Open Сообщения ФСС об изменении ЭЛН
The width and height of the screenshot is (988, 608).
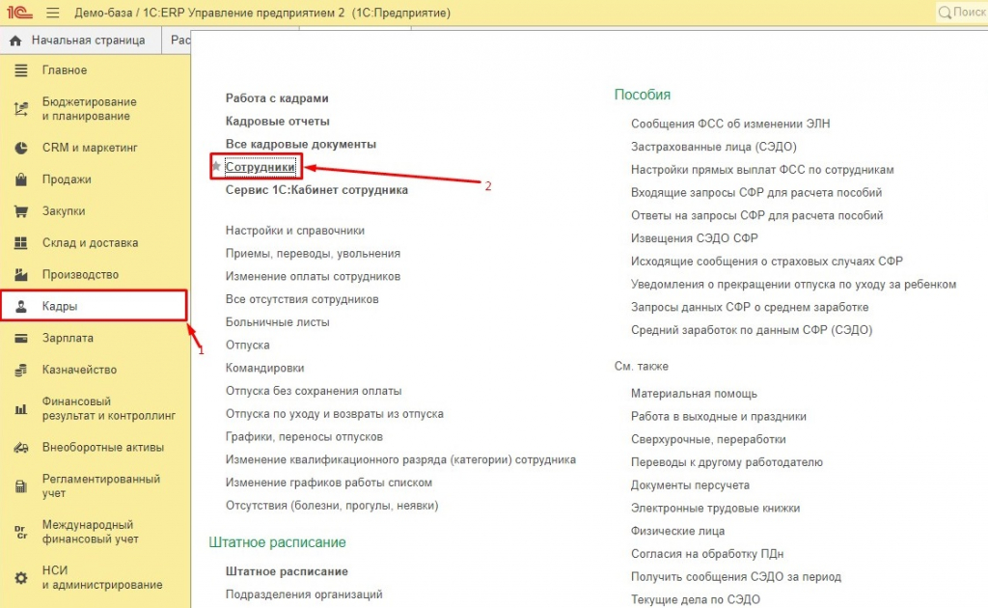[730, 124]
